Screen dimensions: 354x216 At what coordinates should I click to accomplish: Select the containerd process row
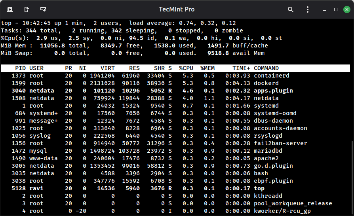[158, 76]
